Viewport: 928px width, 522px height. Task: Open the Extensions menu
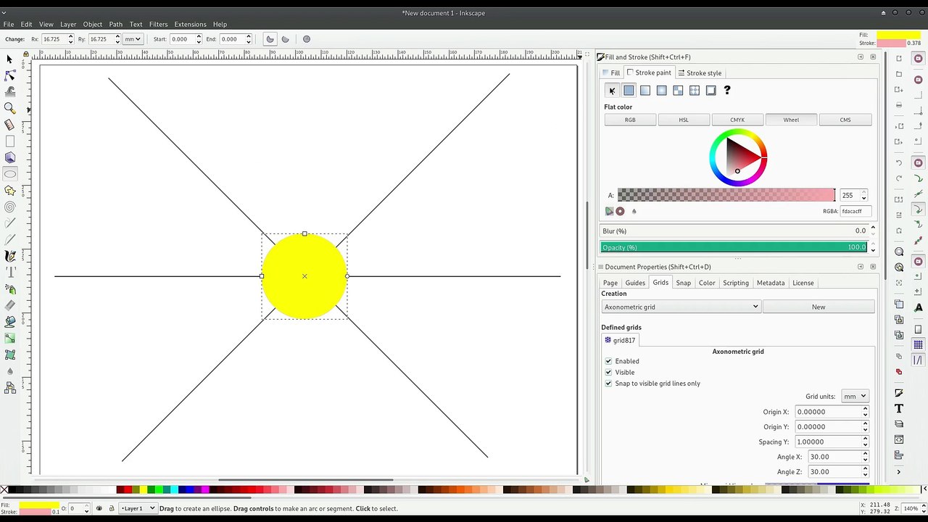(190, 24)
